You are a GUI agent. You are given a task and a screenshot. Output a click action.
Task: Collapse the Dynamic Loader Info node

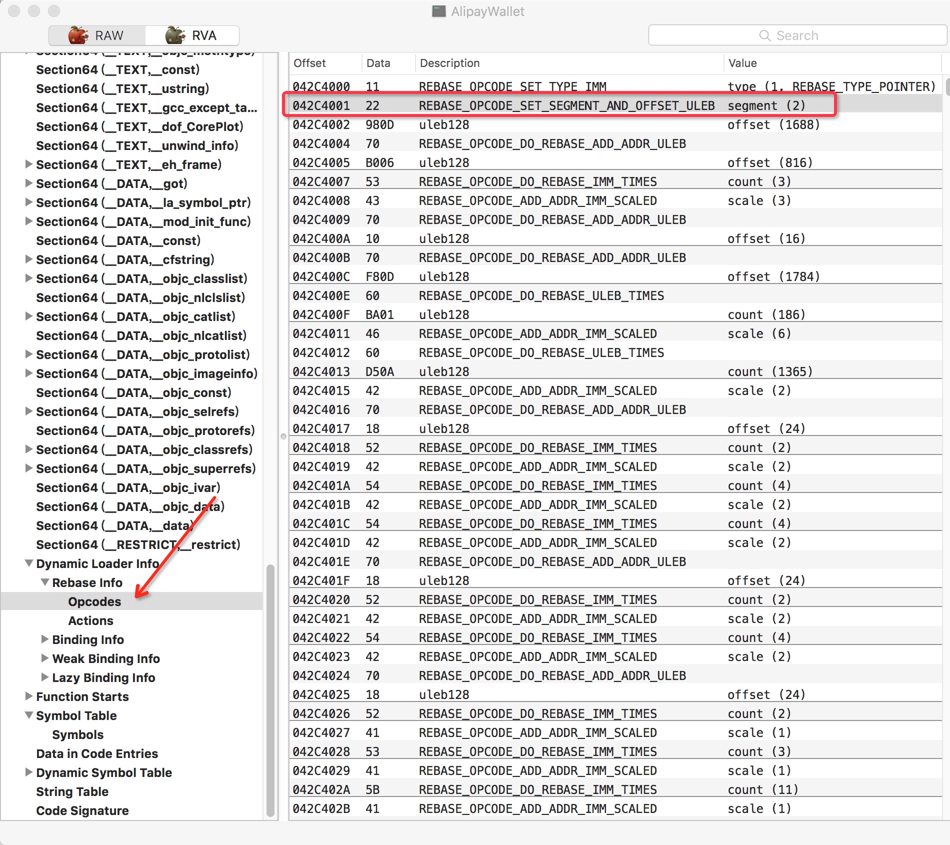[29, 563]
